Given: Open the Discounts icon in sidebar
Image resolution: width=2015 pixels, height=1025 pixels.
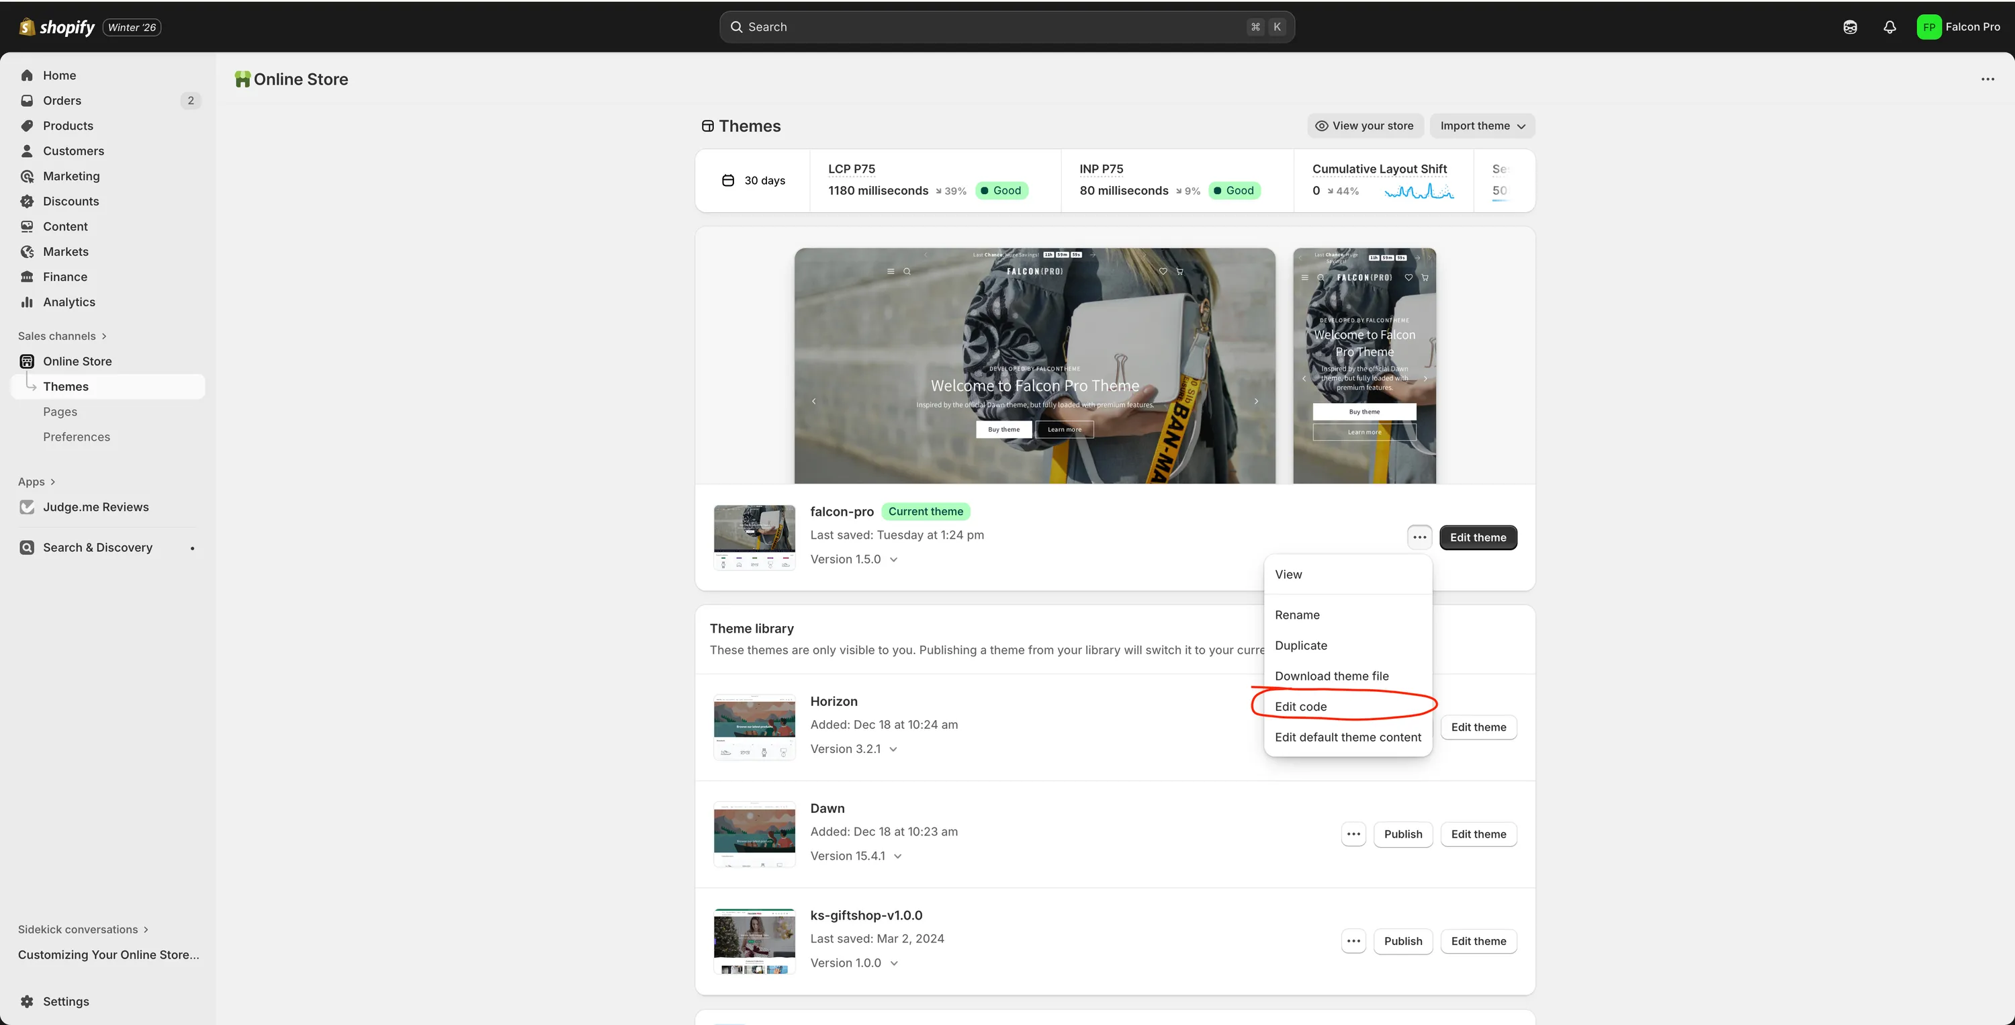Looking at the screenshot, I should [x=28, y=201].
